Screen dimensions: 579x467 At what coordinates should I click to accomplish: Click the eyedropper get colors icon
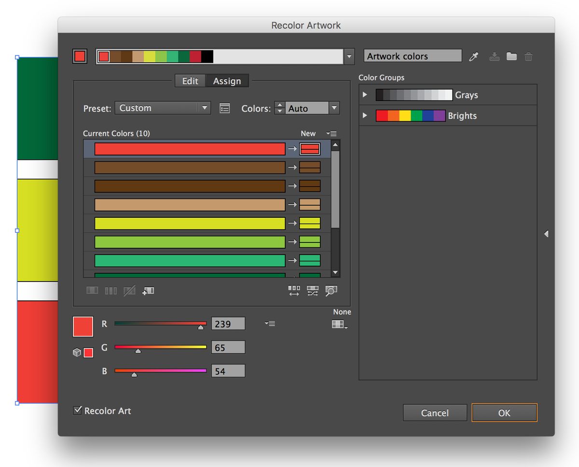pyautogui.click(x=474, y=57)
